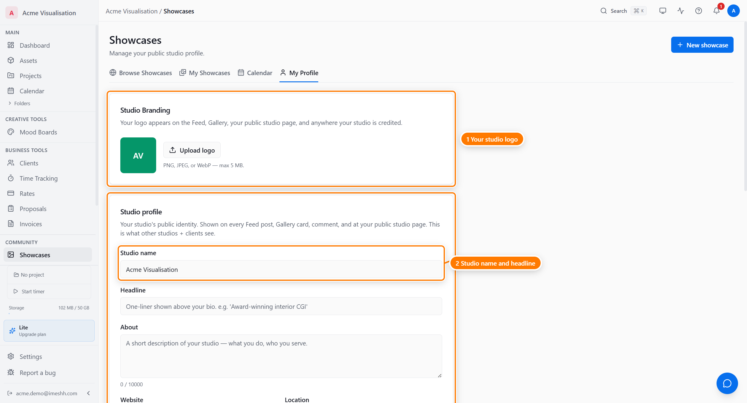Click Upgrade plan Lite card
The image size is (747, 403).
[49, 331]
